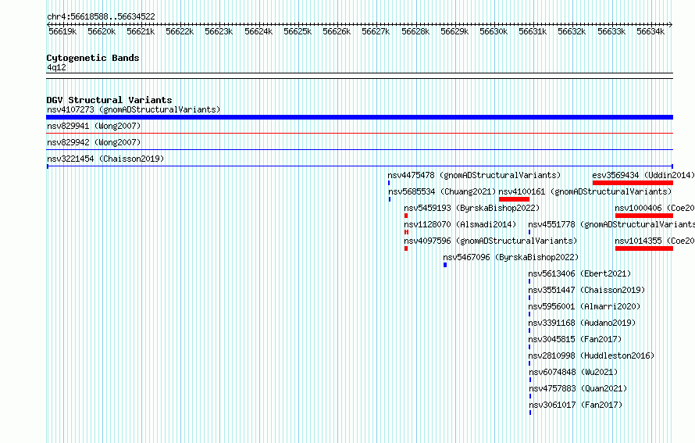Viewport: 695px width, 443px height.
Task: Select the nsv5685534 (Chuang2021) label
Action: point(442,191)
